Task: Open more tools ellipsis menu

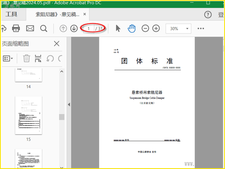Action: point(201,28)
